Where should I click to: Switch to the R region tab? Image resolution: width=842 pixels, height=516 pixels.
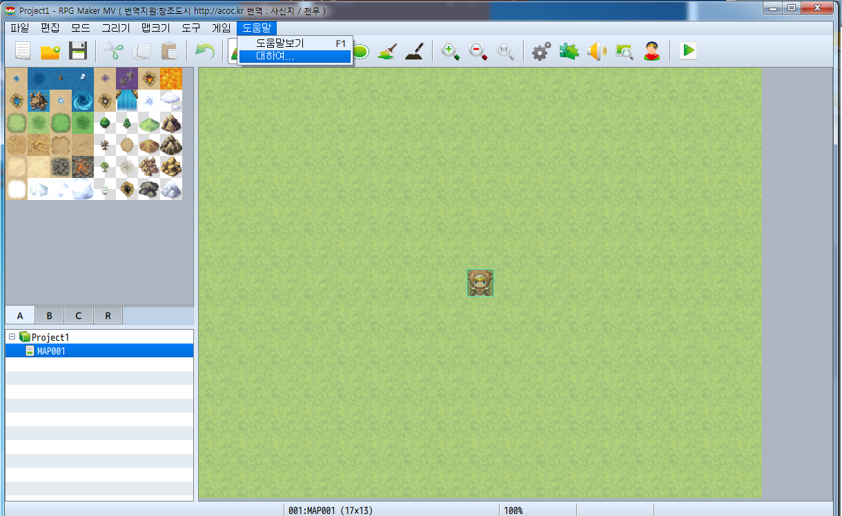pyautogui.click(x=108, y=315)
